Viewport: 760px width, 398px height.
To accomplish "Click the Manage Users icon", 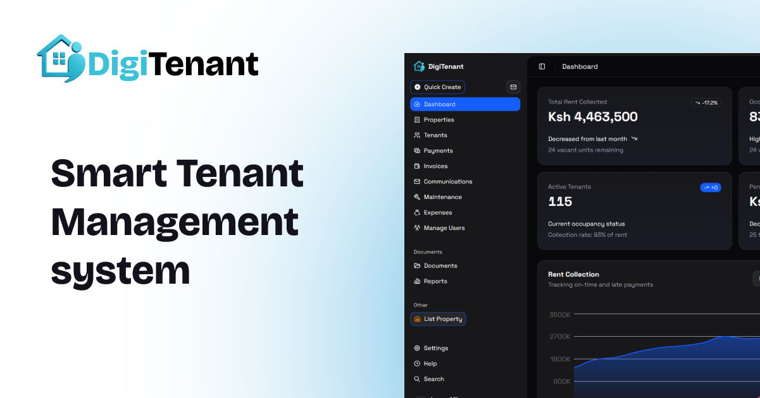I will pyautogui.click(x=417, y=228).
